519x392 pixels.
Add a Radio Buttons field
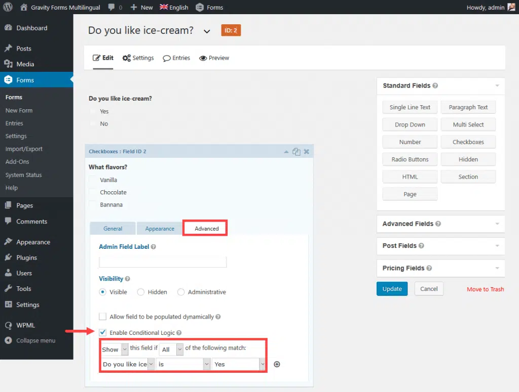(x=410, y=159)
